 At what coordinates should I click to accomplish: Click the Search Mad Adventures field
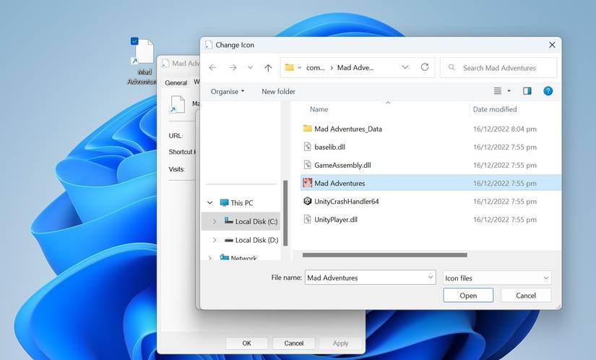point(506,68)
